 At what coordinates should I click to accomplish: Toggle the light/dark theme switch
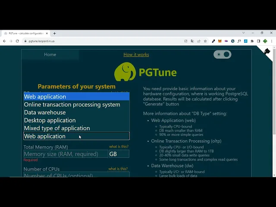pyautogui.click(x=223, y=54)
